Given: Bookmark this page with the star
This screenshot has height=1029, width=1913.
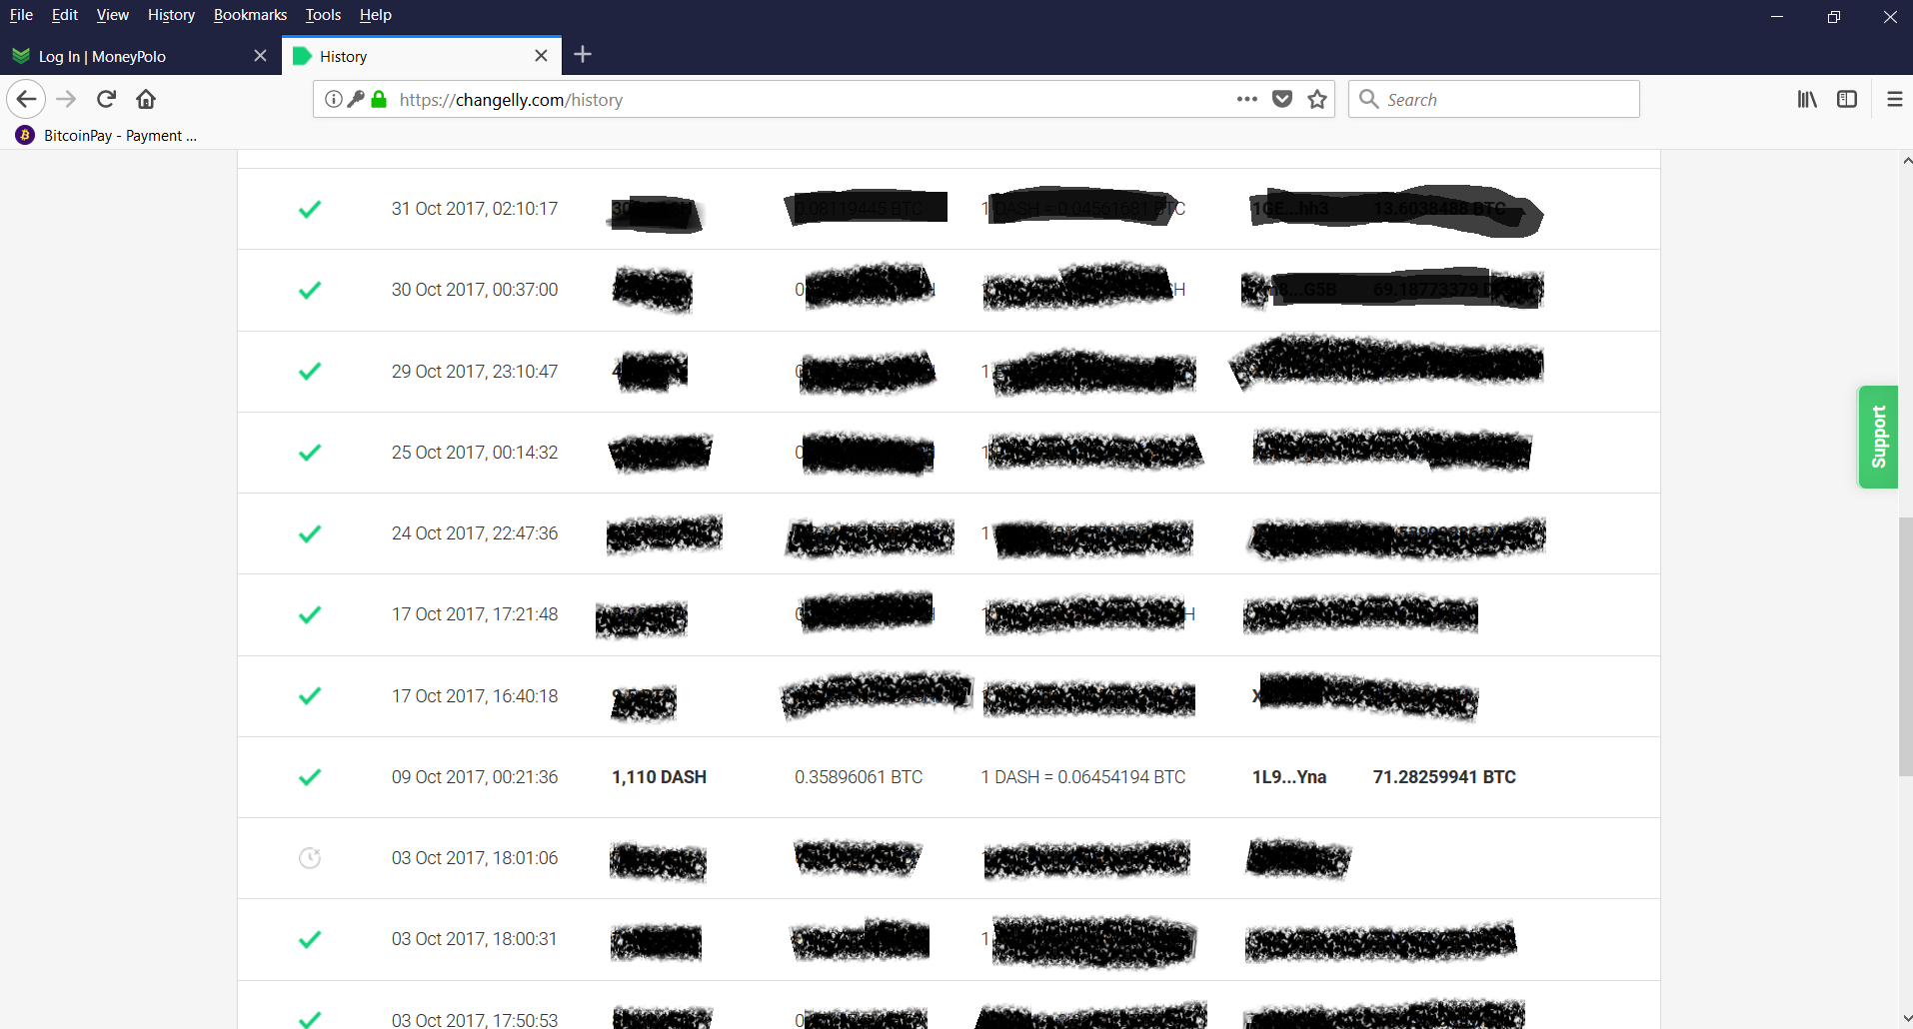Looking at the screenshot, I should point(1317,99).
